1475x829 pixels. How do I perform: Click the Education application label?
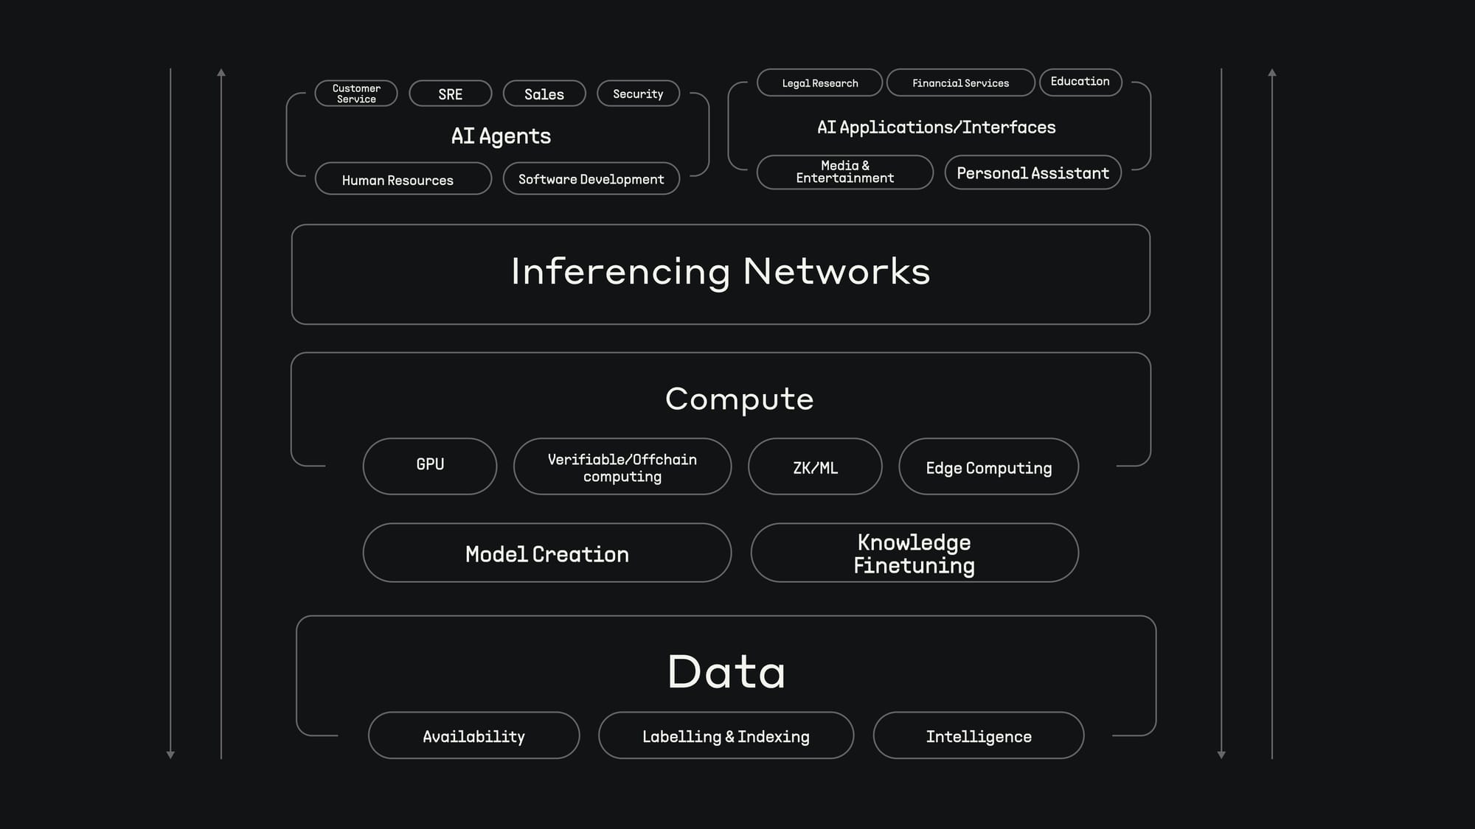(1080, 81)
